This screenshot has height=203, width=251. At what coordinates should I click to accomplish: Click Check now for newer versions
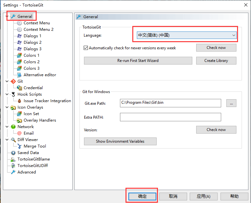[216, 48]
